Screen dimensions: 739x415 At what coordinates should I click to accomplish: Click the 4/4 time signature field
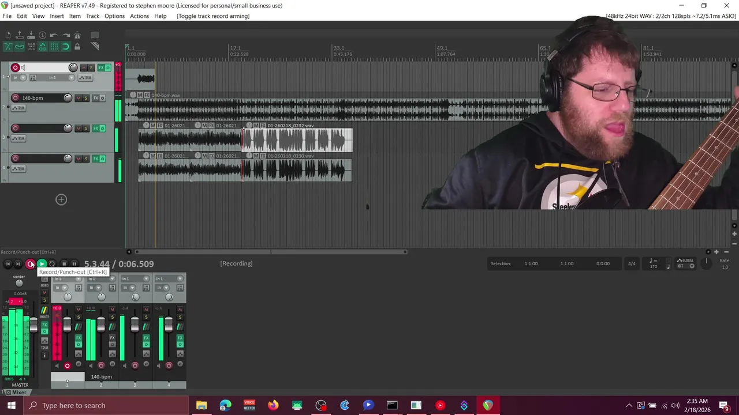click(x=632, y=263)
